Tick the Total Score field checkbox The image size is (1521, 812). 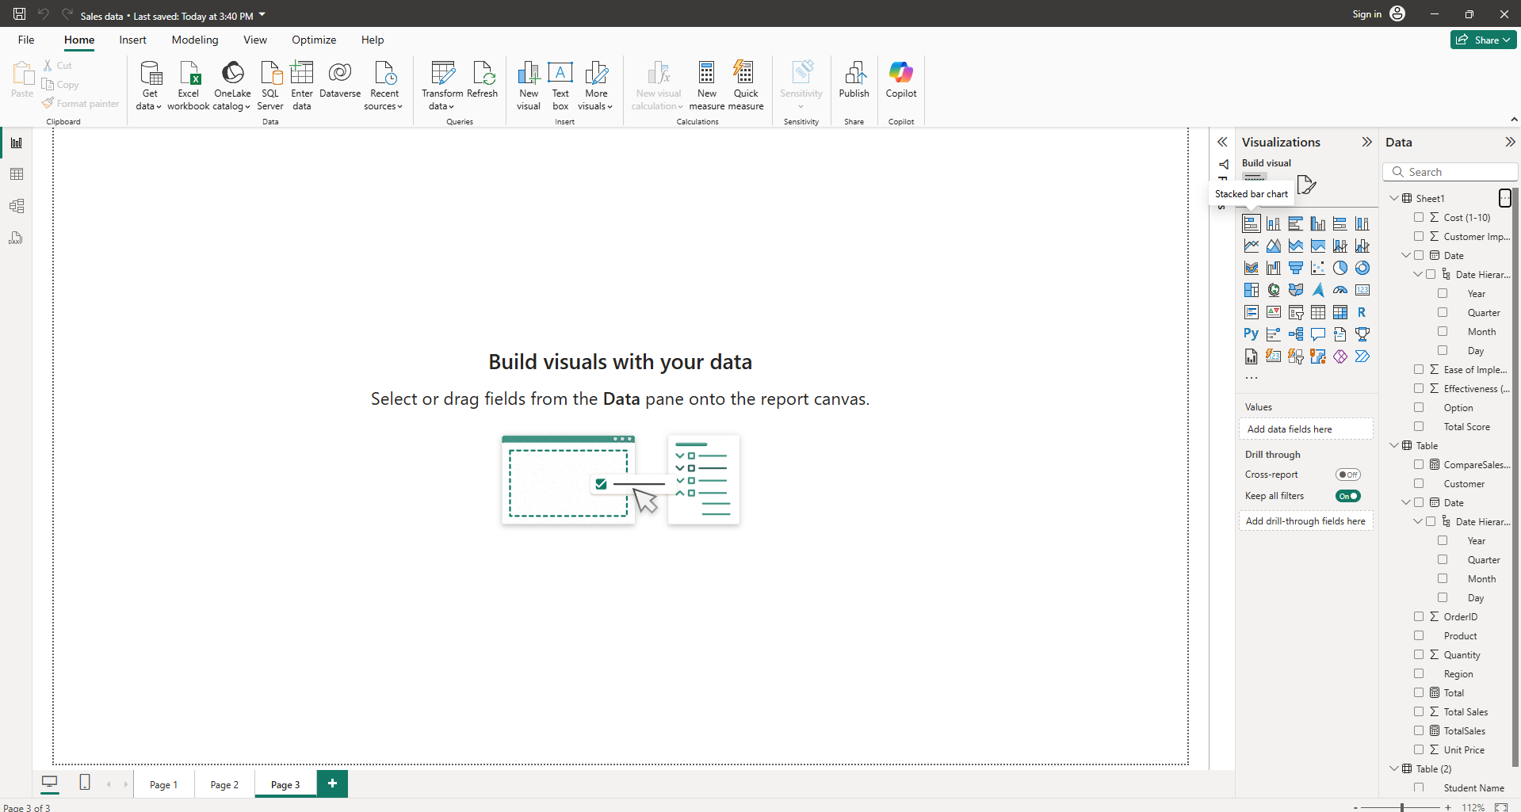point(1419,426)
